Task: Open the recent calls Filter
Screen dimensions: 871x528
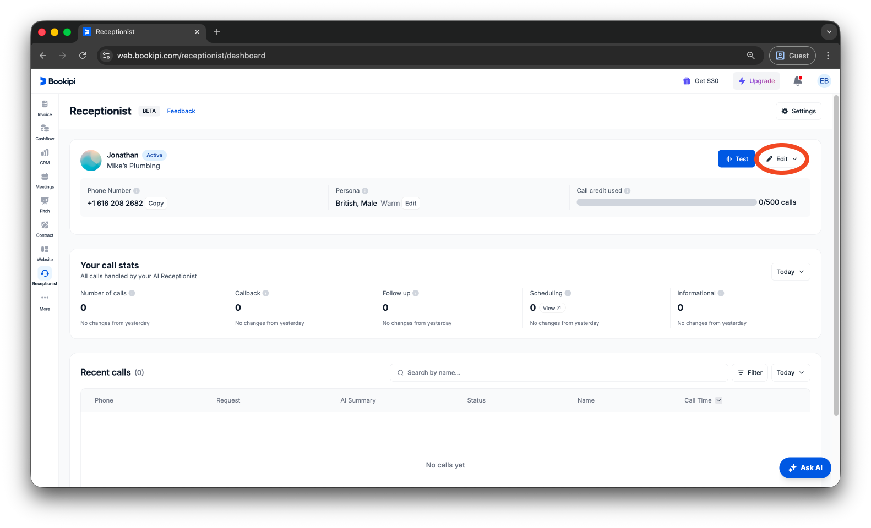Action: pos(749,373)
